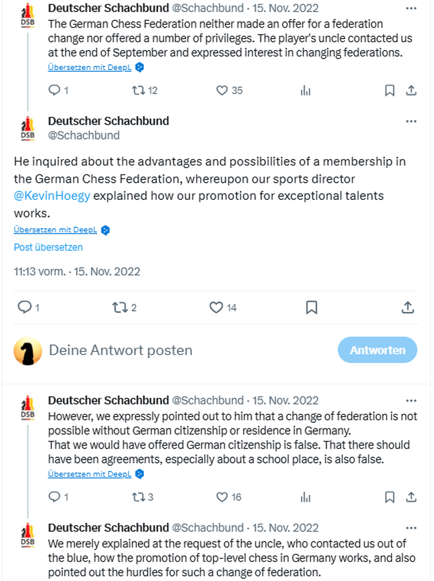
Task: Share the main 11:13 tweet
Action: [407, 308]
